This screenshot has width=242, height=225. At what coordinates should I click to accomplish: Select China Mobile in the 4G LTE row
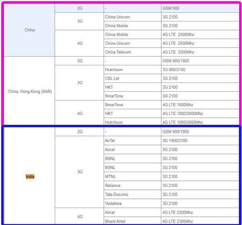132,34
